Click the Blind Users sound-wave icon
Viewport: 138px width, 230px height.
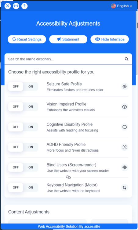125,167
